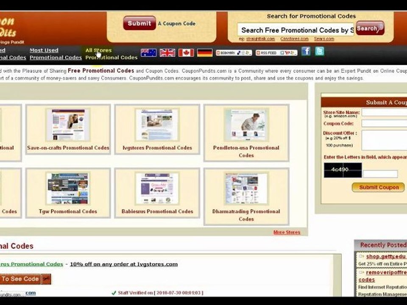Open the RSS Feed widget
407x305 pixels.
click(276, 53)
